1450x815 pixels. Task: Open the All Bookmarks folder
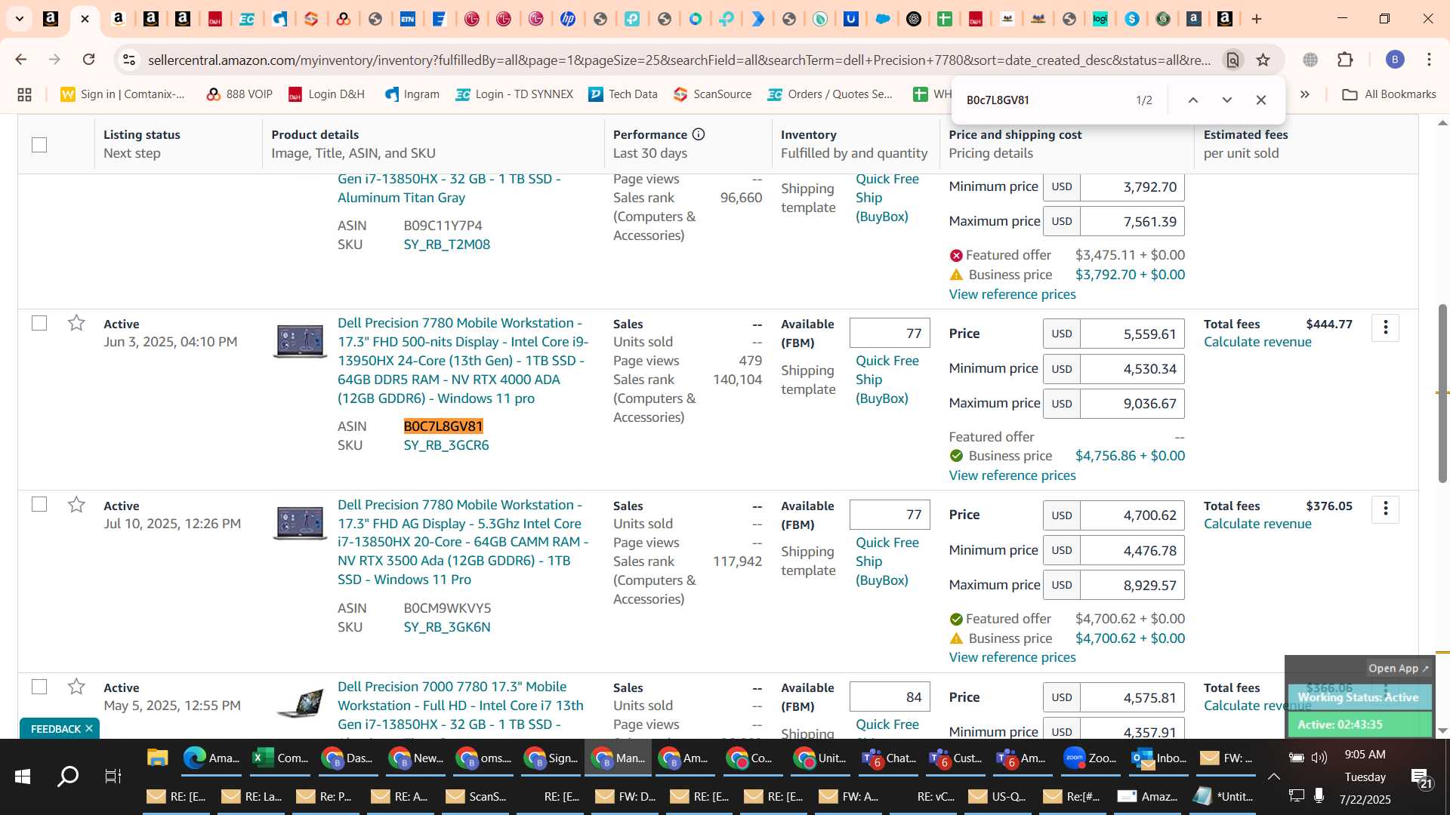coord(1389,94)
